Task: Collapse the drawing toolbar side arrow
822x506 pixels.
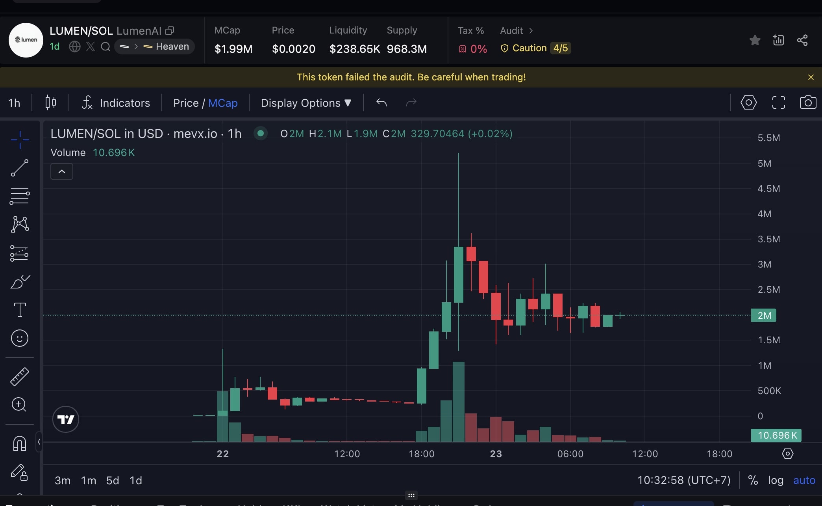Action: pyautogui.click(x=39, y=442)
